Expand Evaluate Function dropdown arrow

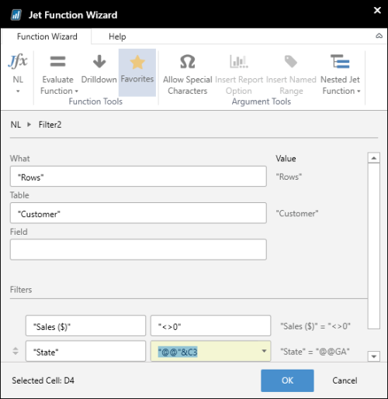(77, 91)
